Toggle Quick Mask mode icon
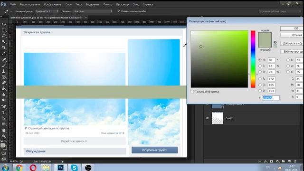The height and width of the screenshot is (171, 304). 4,153
